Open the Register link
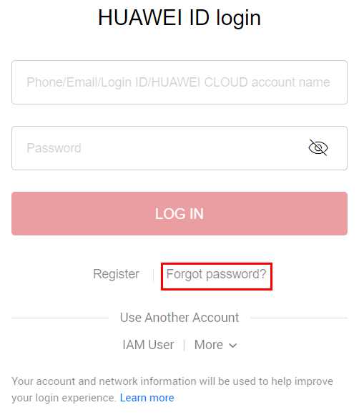The height and width of the screenshot is (420, 364). [x=116, y=274]
